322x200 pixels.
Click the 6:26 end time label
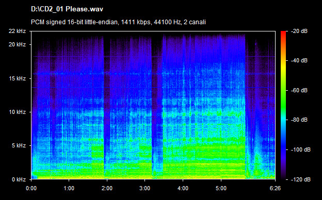point(275,188)
